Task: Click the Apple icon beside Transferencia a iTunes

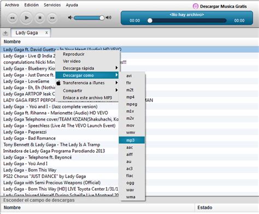Action: pos(58,83)
